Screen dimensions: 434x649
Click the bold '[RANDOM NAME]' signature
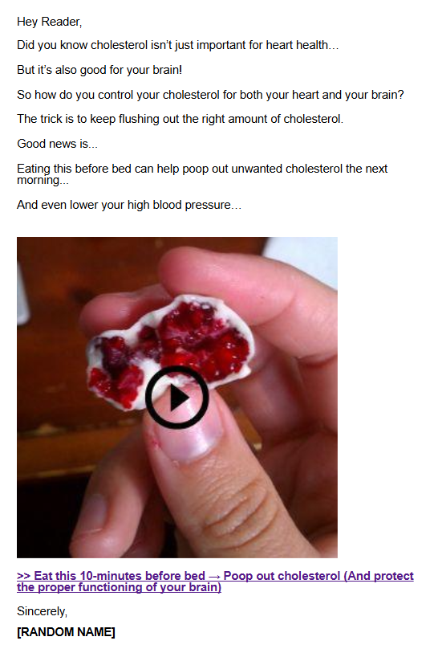point(66,632)
